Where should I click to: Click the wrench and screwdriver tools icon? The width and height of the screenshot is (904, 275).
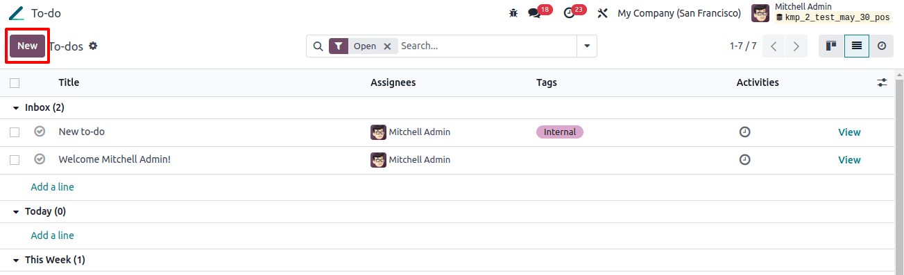click(x=602, y=13)
